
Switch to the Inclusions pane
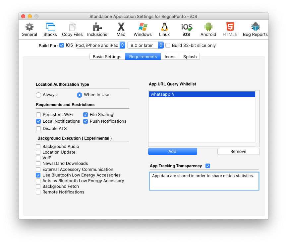tap(97, 29)
